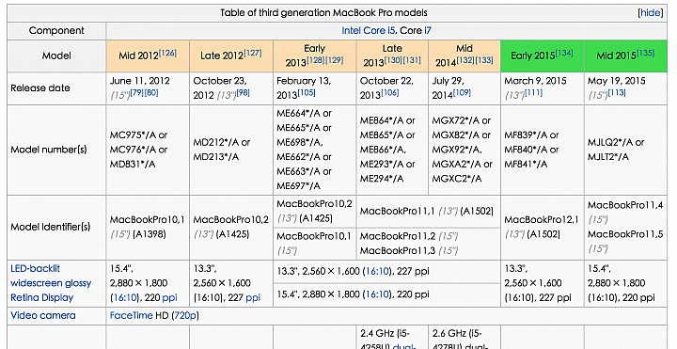This screenshot has width=677, height=349.
Task: Open reference [127] beside Late 2012
Action: [253, 53]
